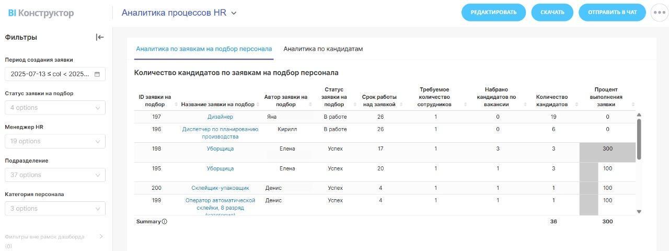Screen dimensions: 669x251
Task: Open the Дизайнер request link
Action: coord(220,117)
